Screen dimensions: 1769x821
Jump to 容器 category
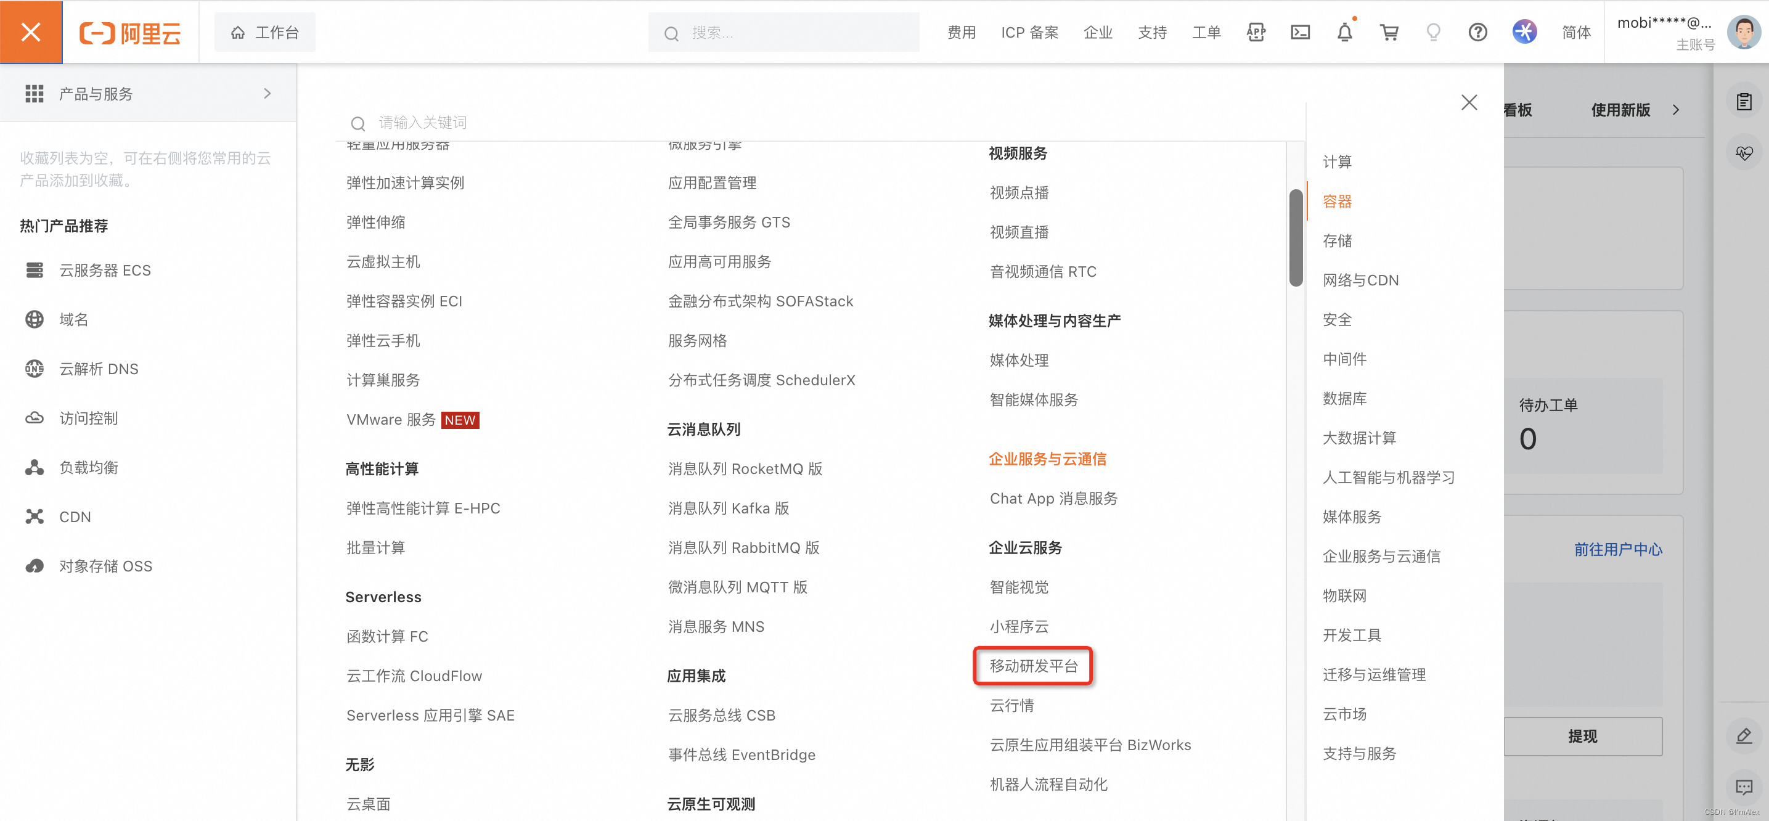[1336, 201]
